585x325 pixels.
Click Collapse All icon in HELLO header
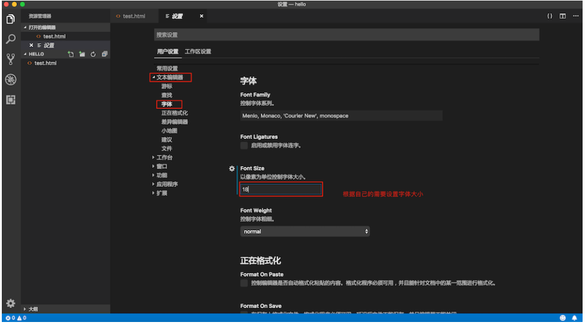104,54
